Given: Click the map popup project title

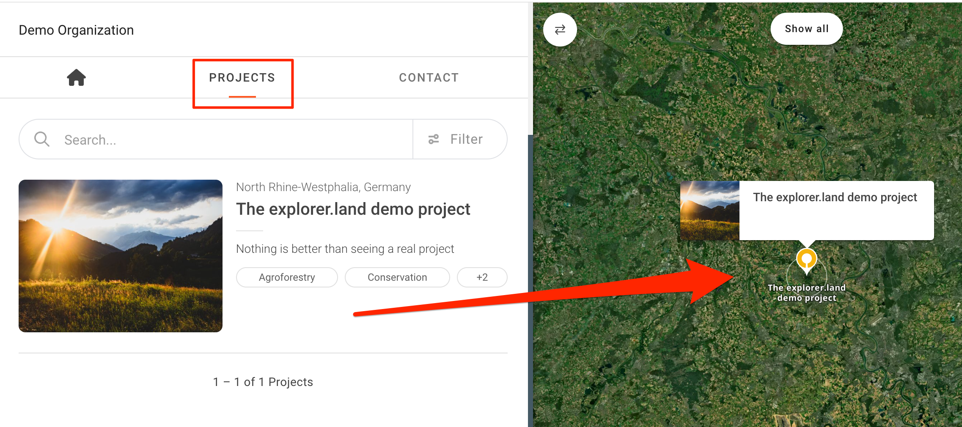Looking at the screenshot, I should point(835,197).
